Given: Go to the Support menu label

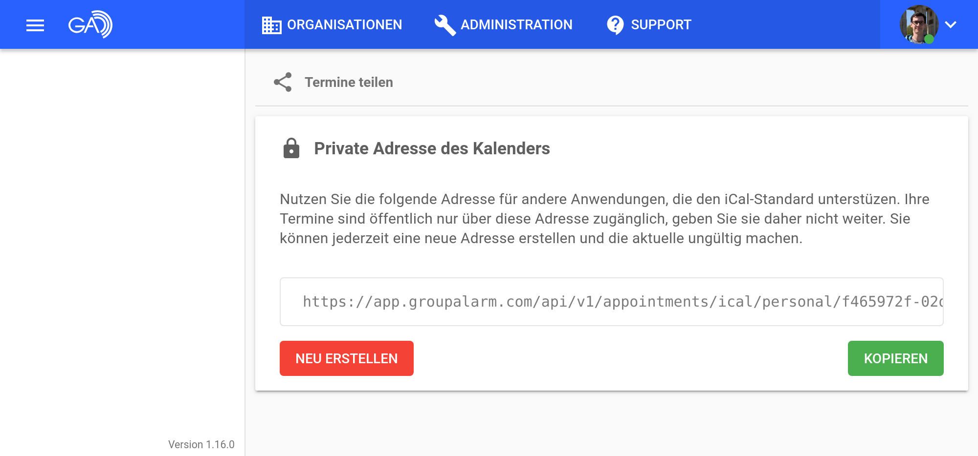Looking at the screenshot, I should click(661, 25).
